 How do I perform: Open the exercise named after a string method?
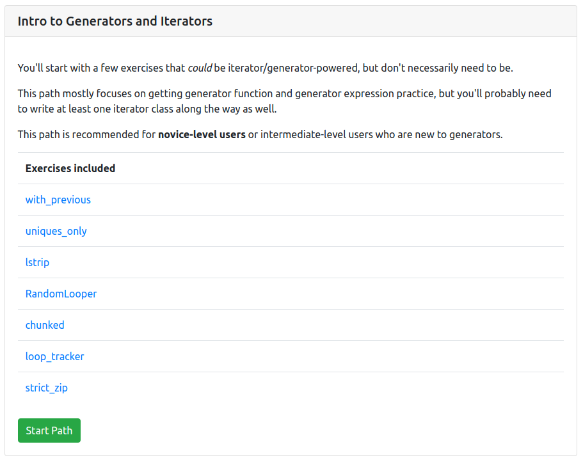(x=37, y=262)
